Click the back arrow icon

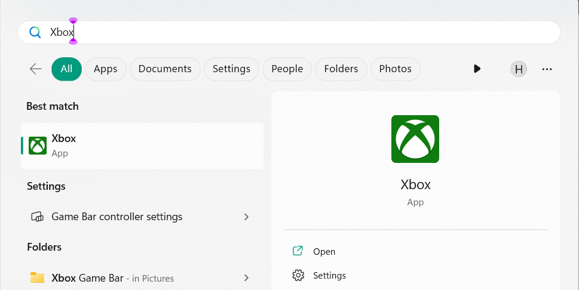[36, 69]
